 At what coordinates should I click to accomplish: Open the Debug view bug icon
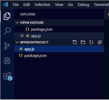click(7, 61)
